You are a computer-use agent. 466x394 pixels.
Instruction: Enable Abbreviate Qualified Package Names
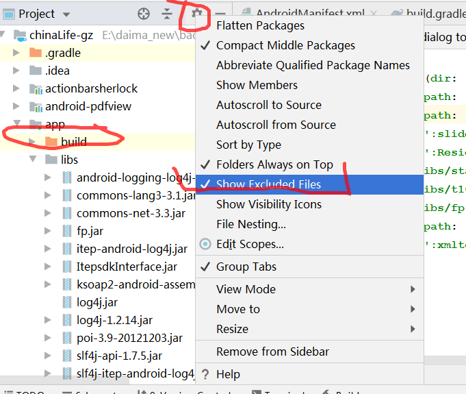[309, 65]
